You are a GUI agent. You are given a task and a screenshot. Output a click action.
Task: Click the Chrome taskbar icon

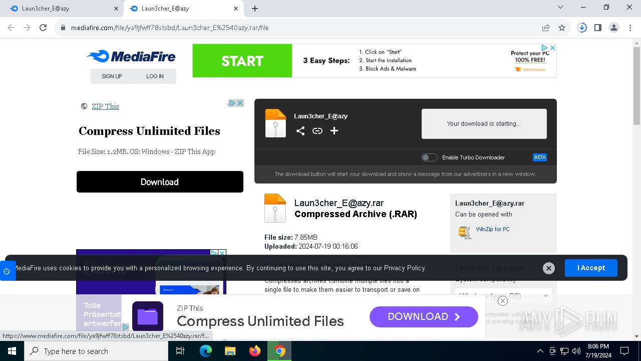point(280,351)
